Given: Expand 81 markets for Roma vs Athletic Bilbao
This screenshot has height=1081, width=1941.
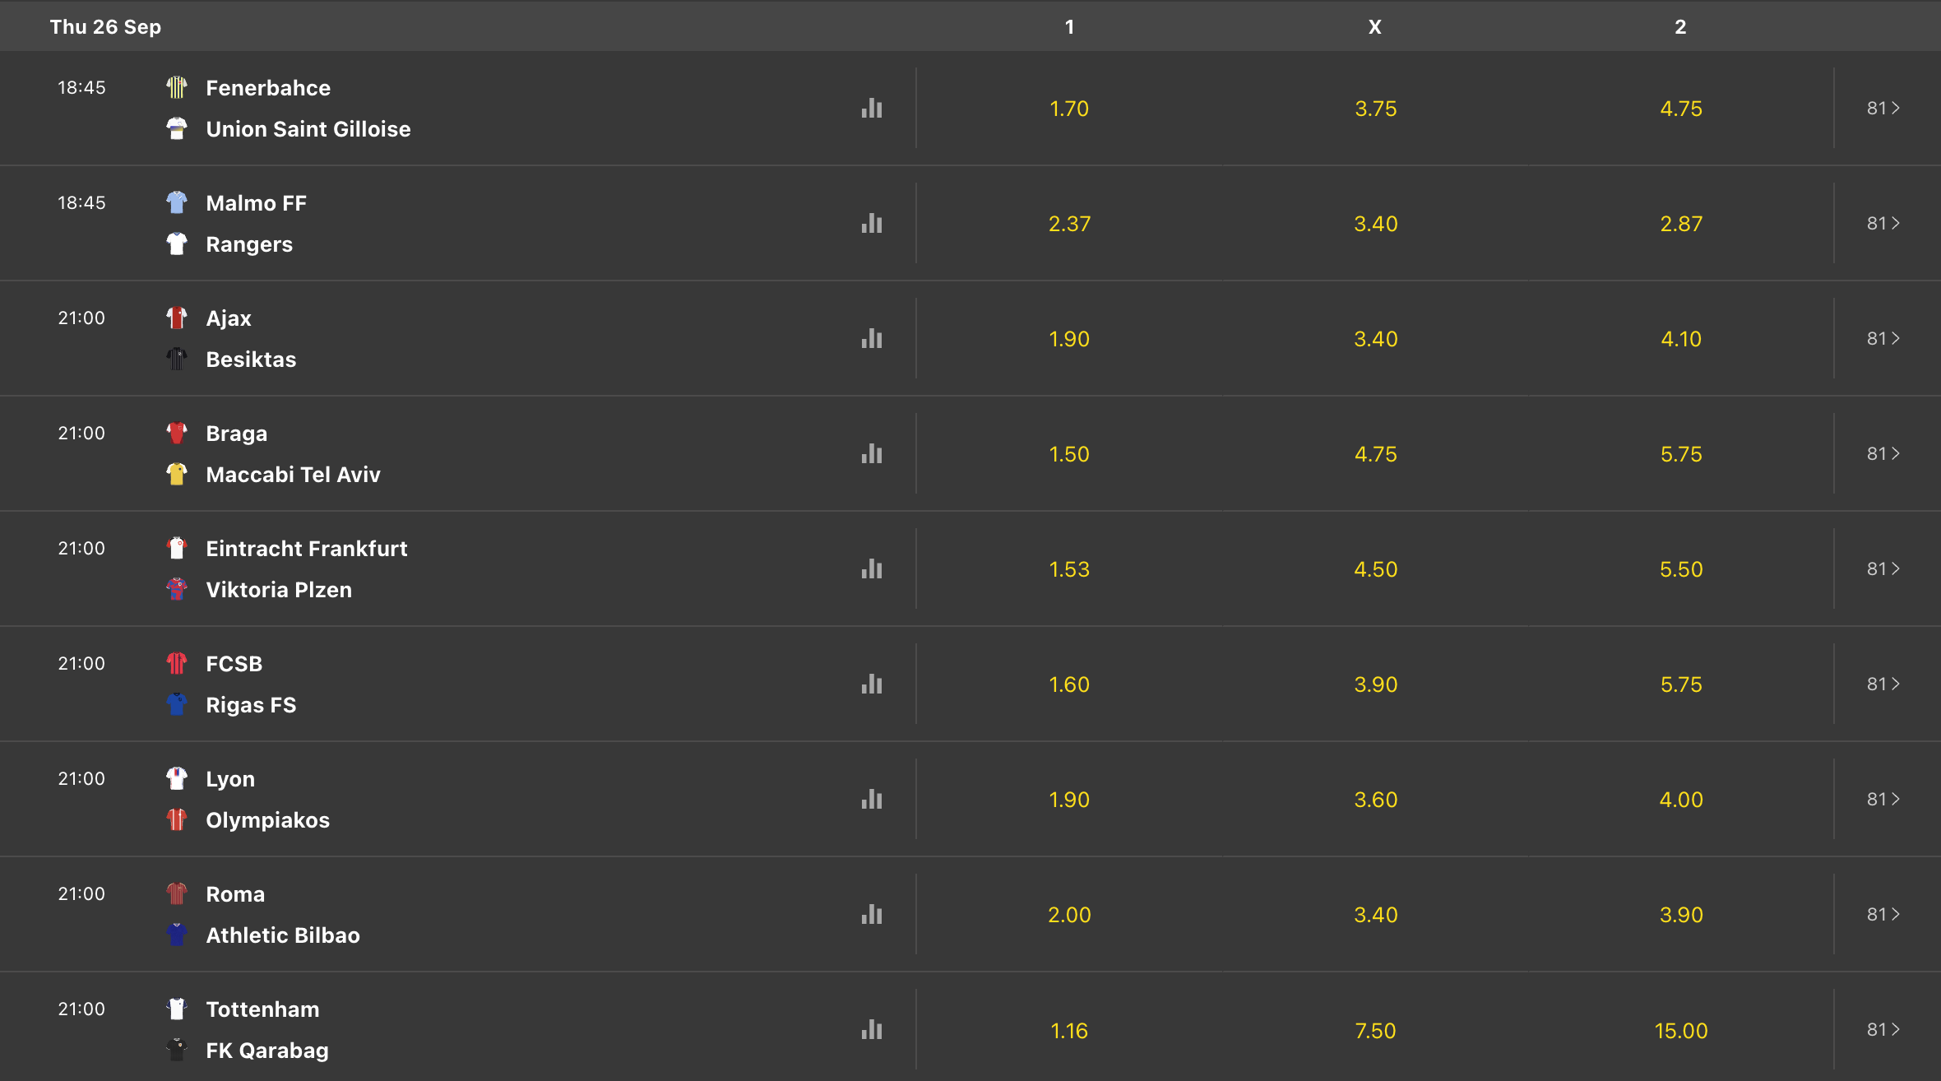Looking at the screenshot, I should (x=1883, y=914).
